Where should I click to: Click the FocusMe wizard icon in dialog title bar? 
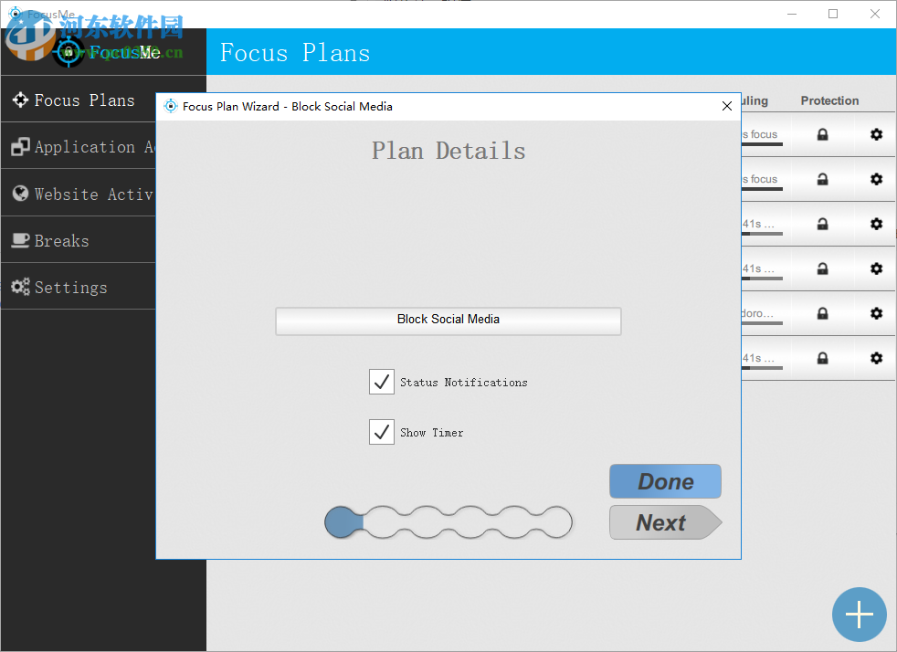click(x=171, y=106)
